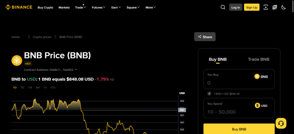Expand the Earn menu
Viewport: 294px width, 134px height.
(116, 7)
